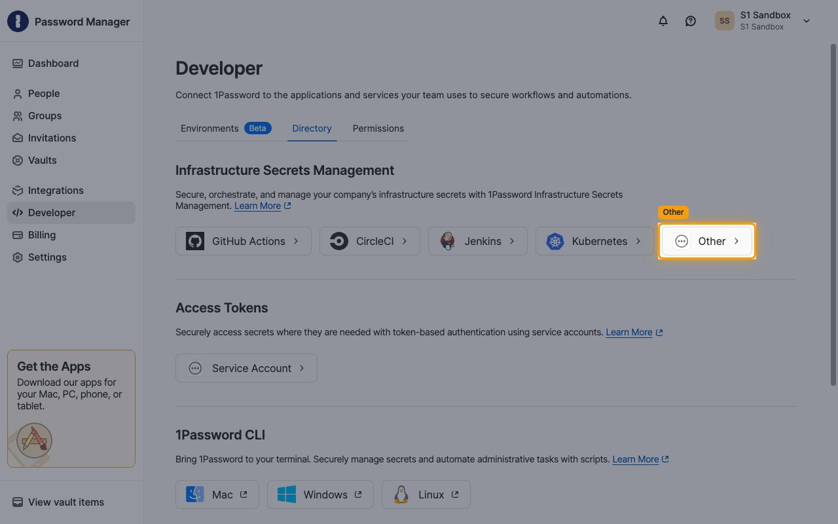Open Integrations in the sidebar
The width and height of the screenshot is (838, 524).
pyautogui.click(x=71, y=191)
